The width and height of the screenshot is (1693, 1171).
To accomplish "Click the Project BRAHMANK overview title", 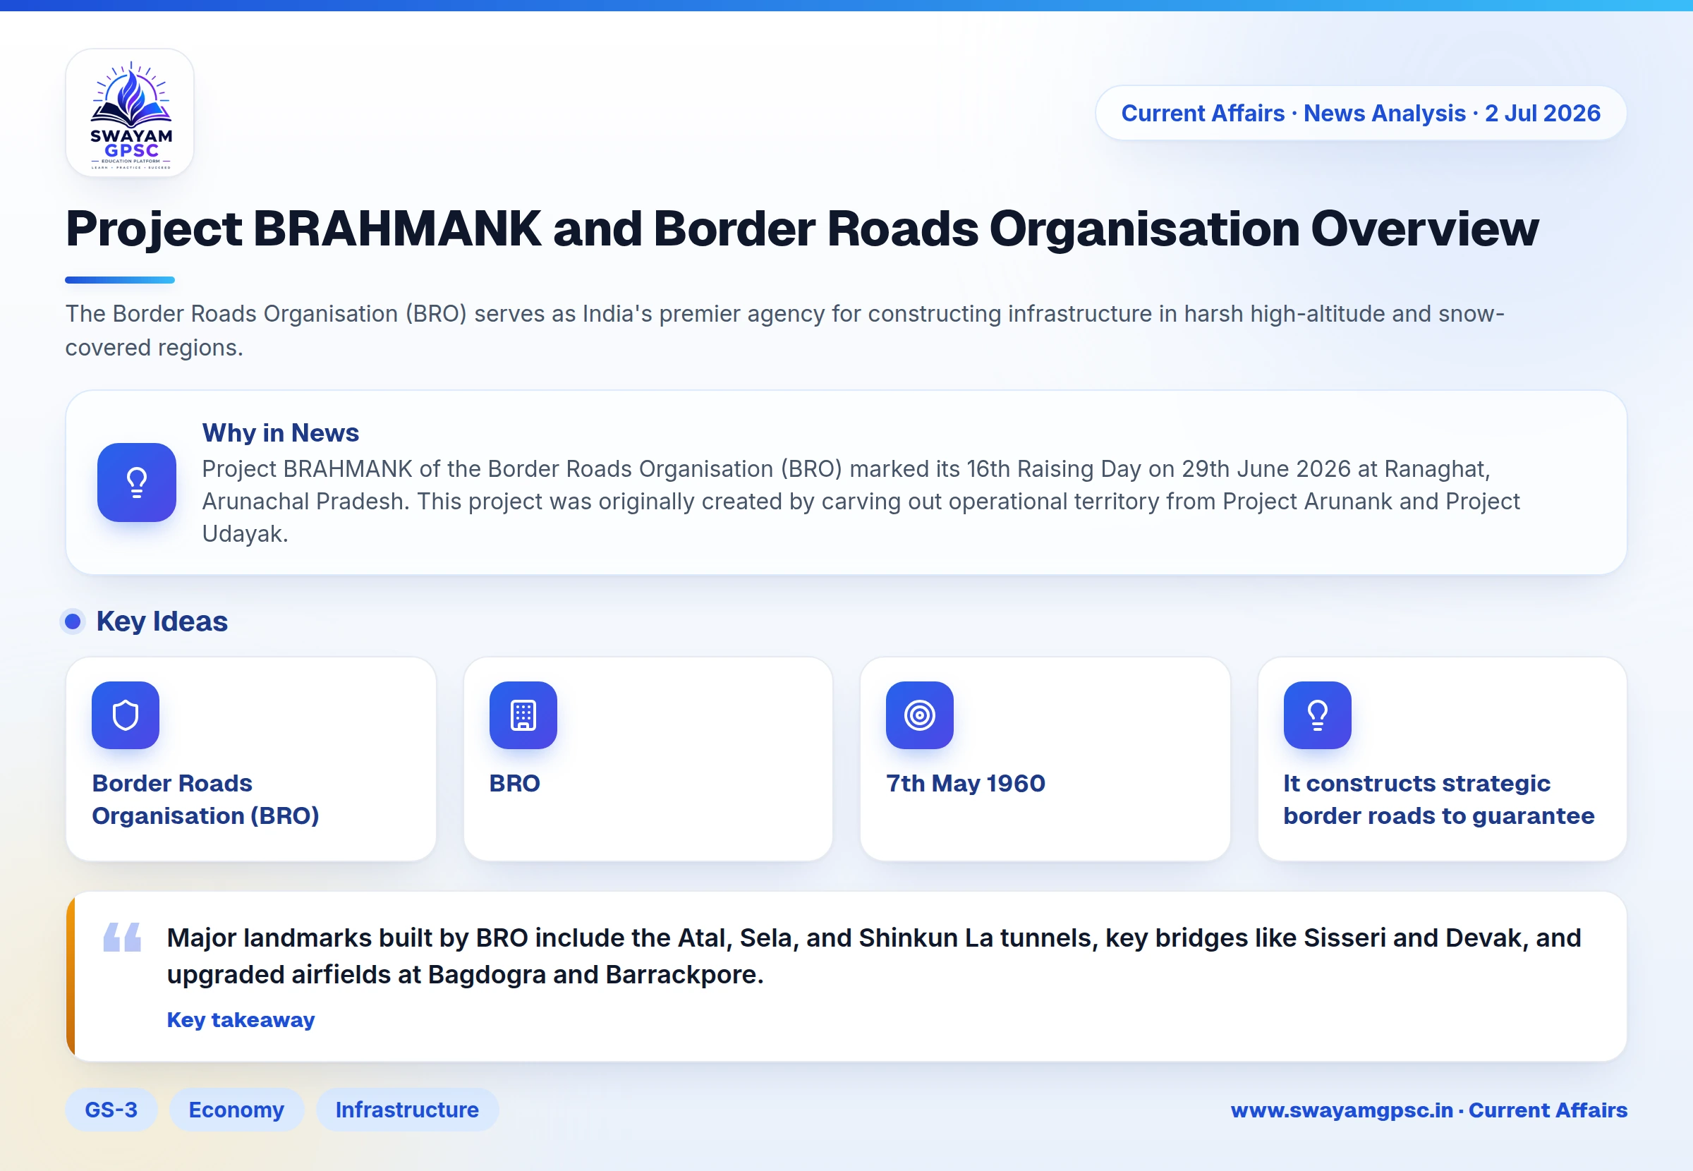I will tap(802, 228).
